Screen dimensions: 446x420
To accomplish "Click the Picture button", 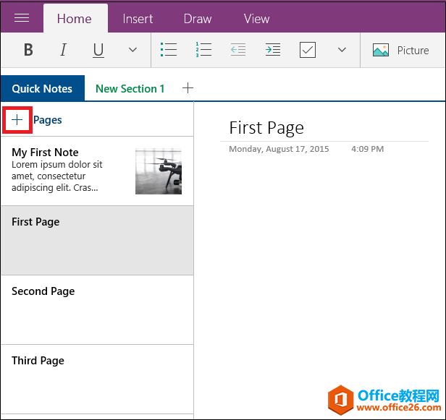I will pyautogui.click(x=400, y=51).
